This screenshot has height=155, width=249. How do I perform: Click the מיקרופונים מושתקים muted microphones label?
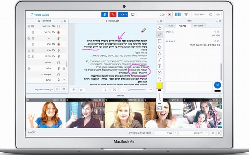(44, 90)
